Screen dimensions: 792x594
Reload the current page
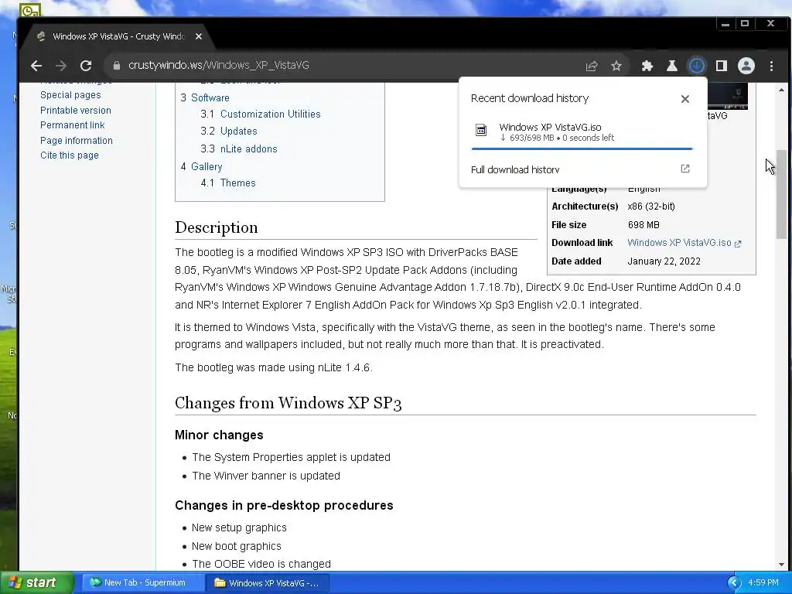86,66
